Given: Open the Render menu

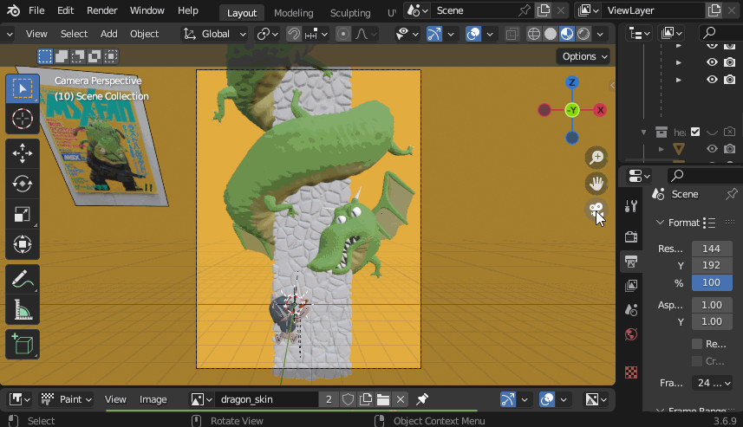Looking at the screenshot, I should tap(102, 10).
